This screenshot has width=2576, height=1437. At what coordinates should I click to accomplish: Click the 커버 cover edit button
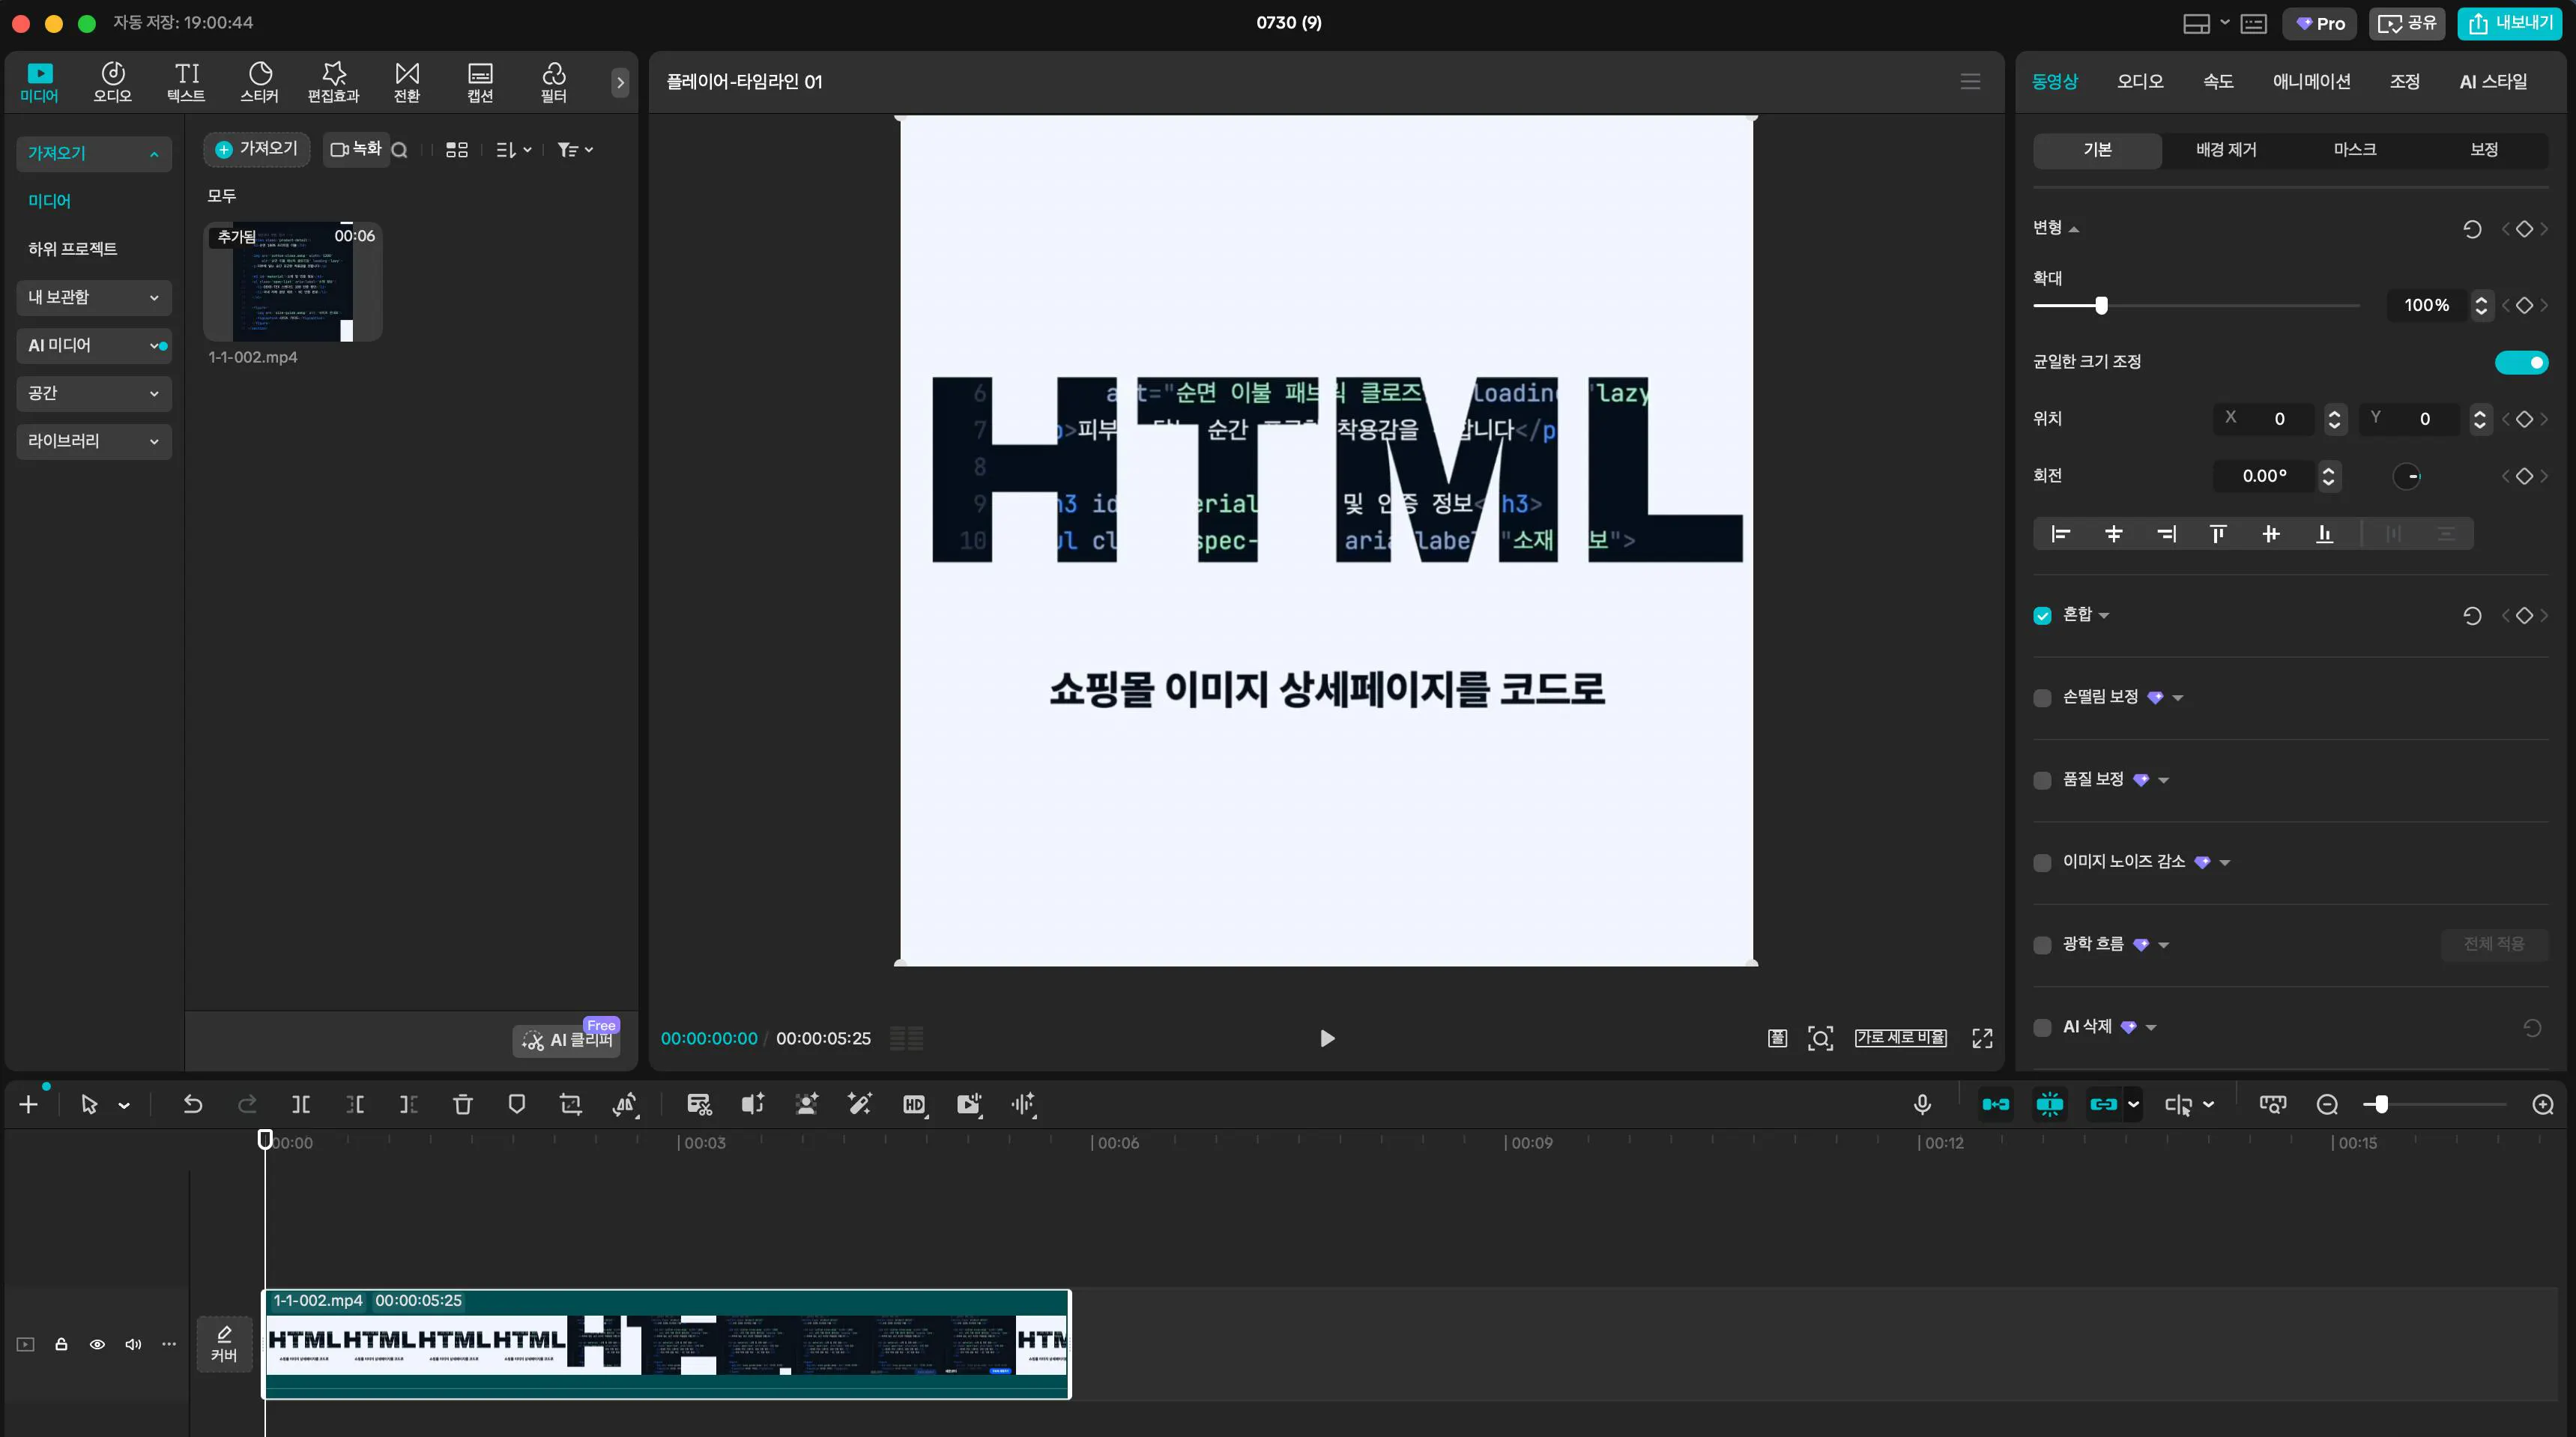(224, 1344)
